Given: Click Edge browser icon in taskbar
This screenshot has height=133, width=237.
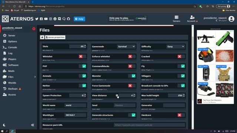Looking at the screenshot, I should coord(13,131).
